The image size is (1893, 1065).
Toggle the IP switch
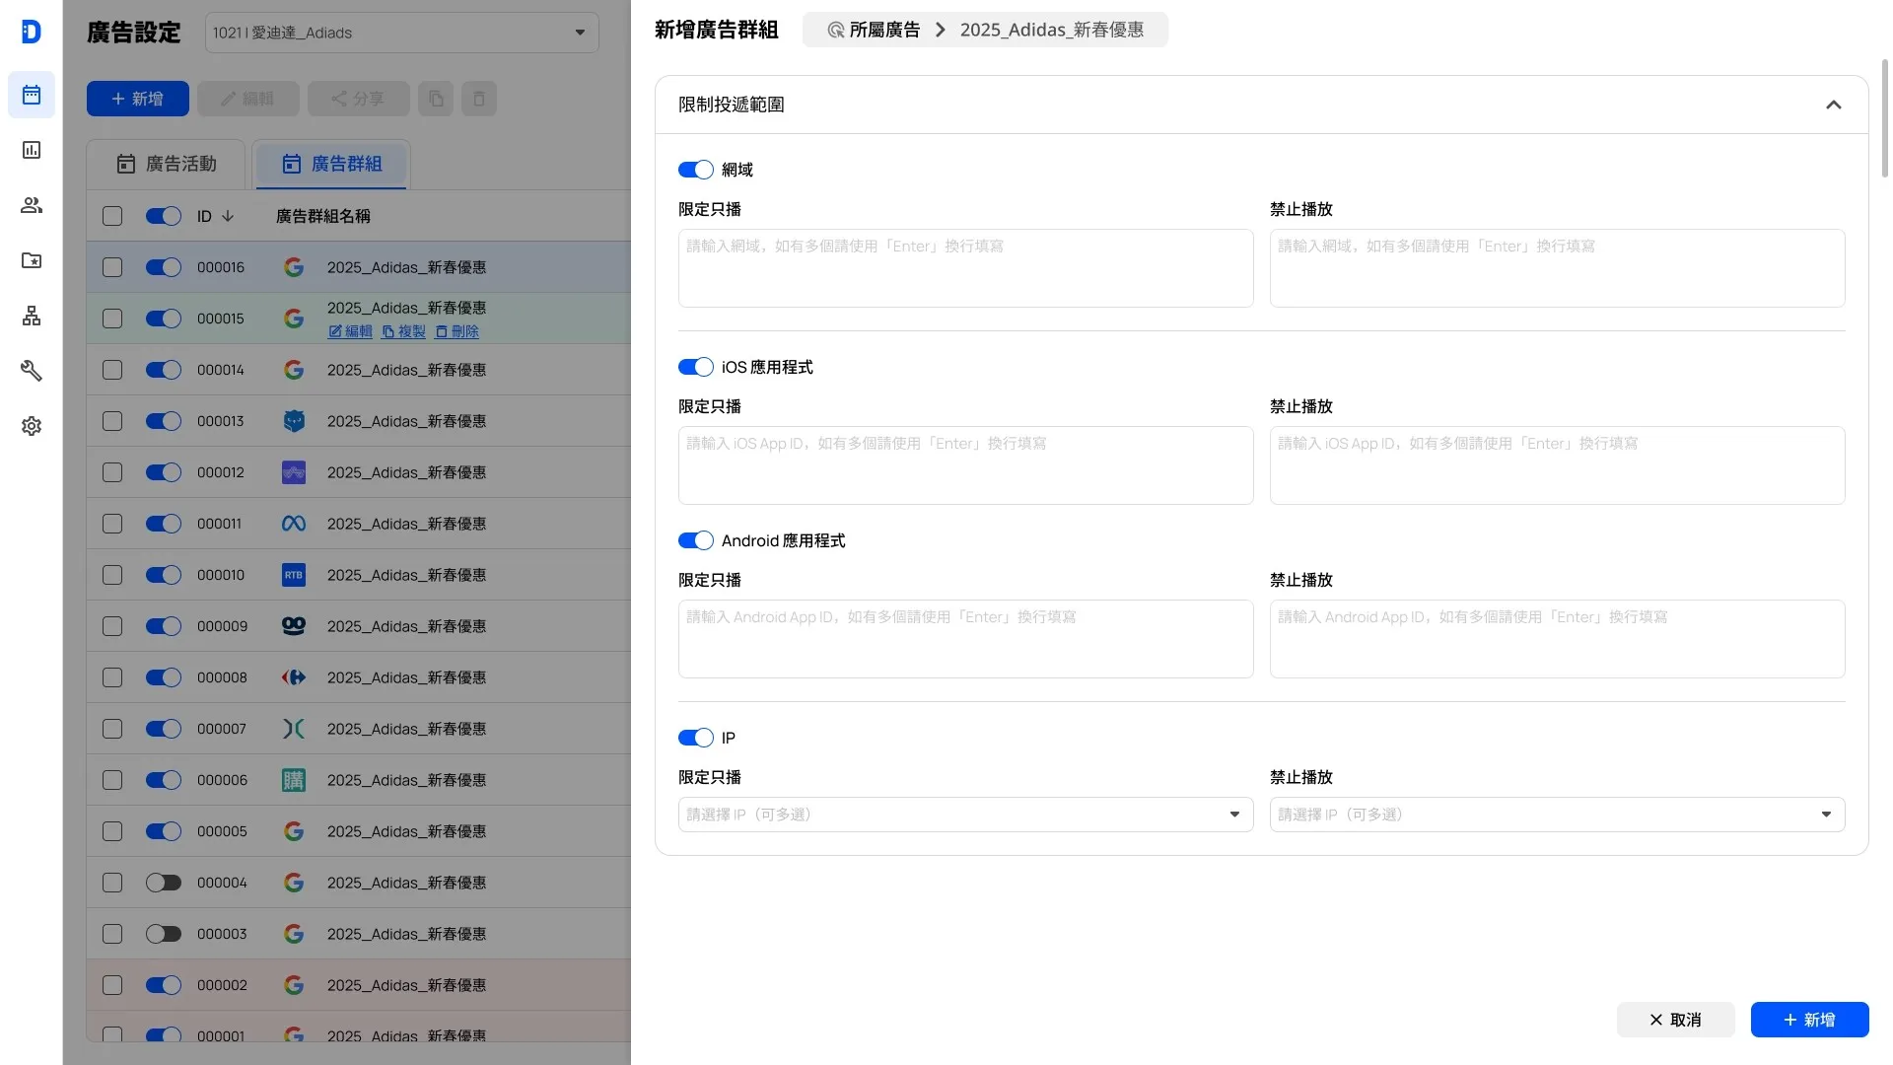[696, 738]
